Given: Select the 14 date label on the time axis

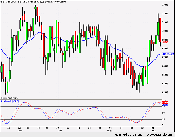Looking at the screenshot, I should pos(78,128).
